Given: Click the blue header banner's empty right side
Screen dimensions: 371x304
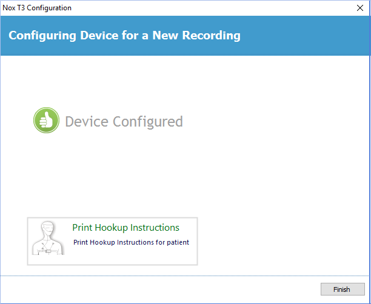Looking at the screenshot, I should pos(309,35).
